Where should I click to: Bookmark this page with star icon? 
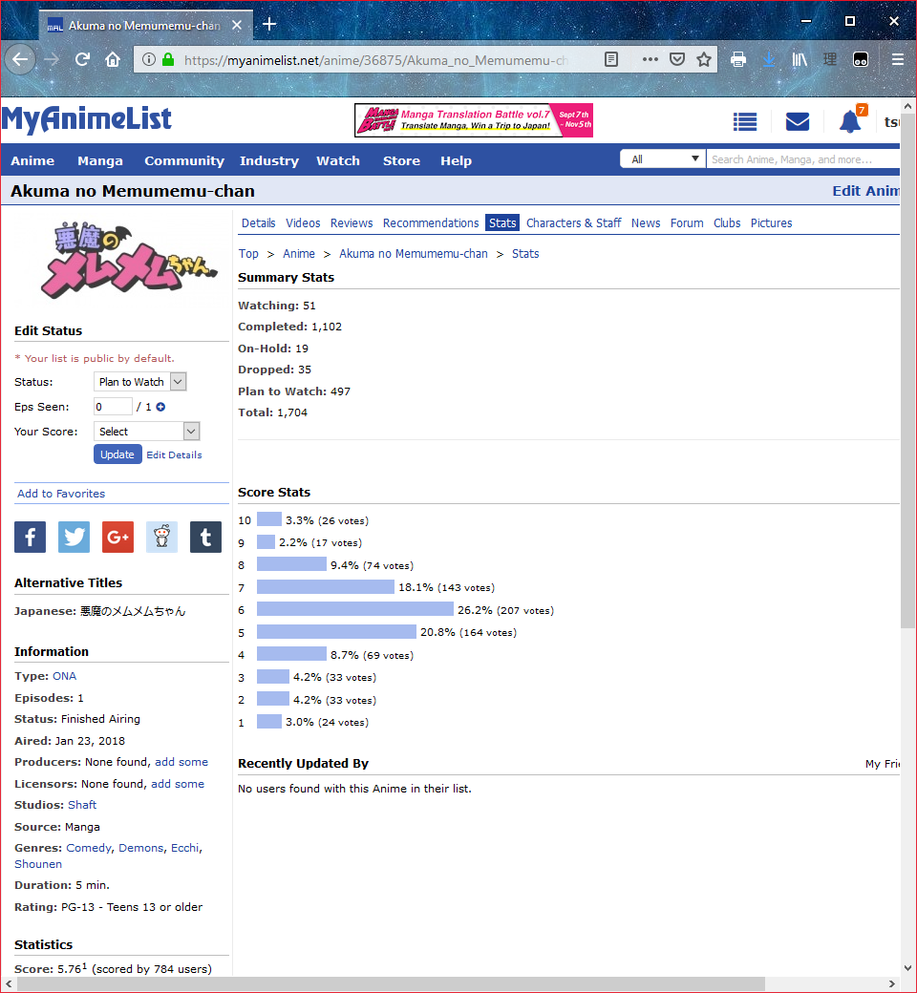coord(704,59)
